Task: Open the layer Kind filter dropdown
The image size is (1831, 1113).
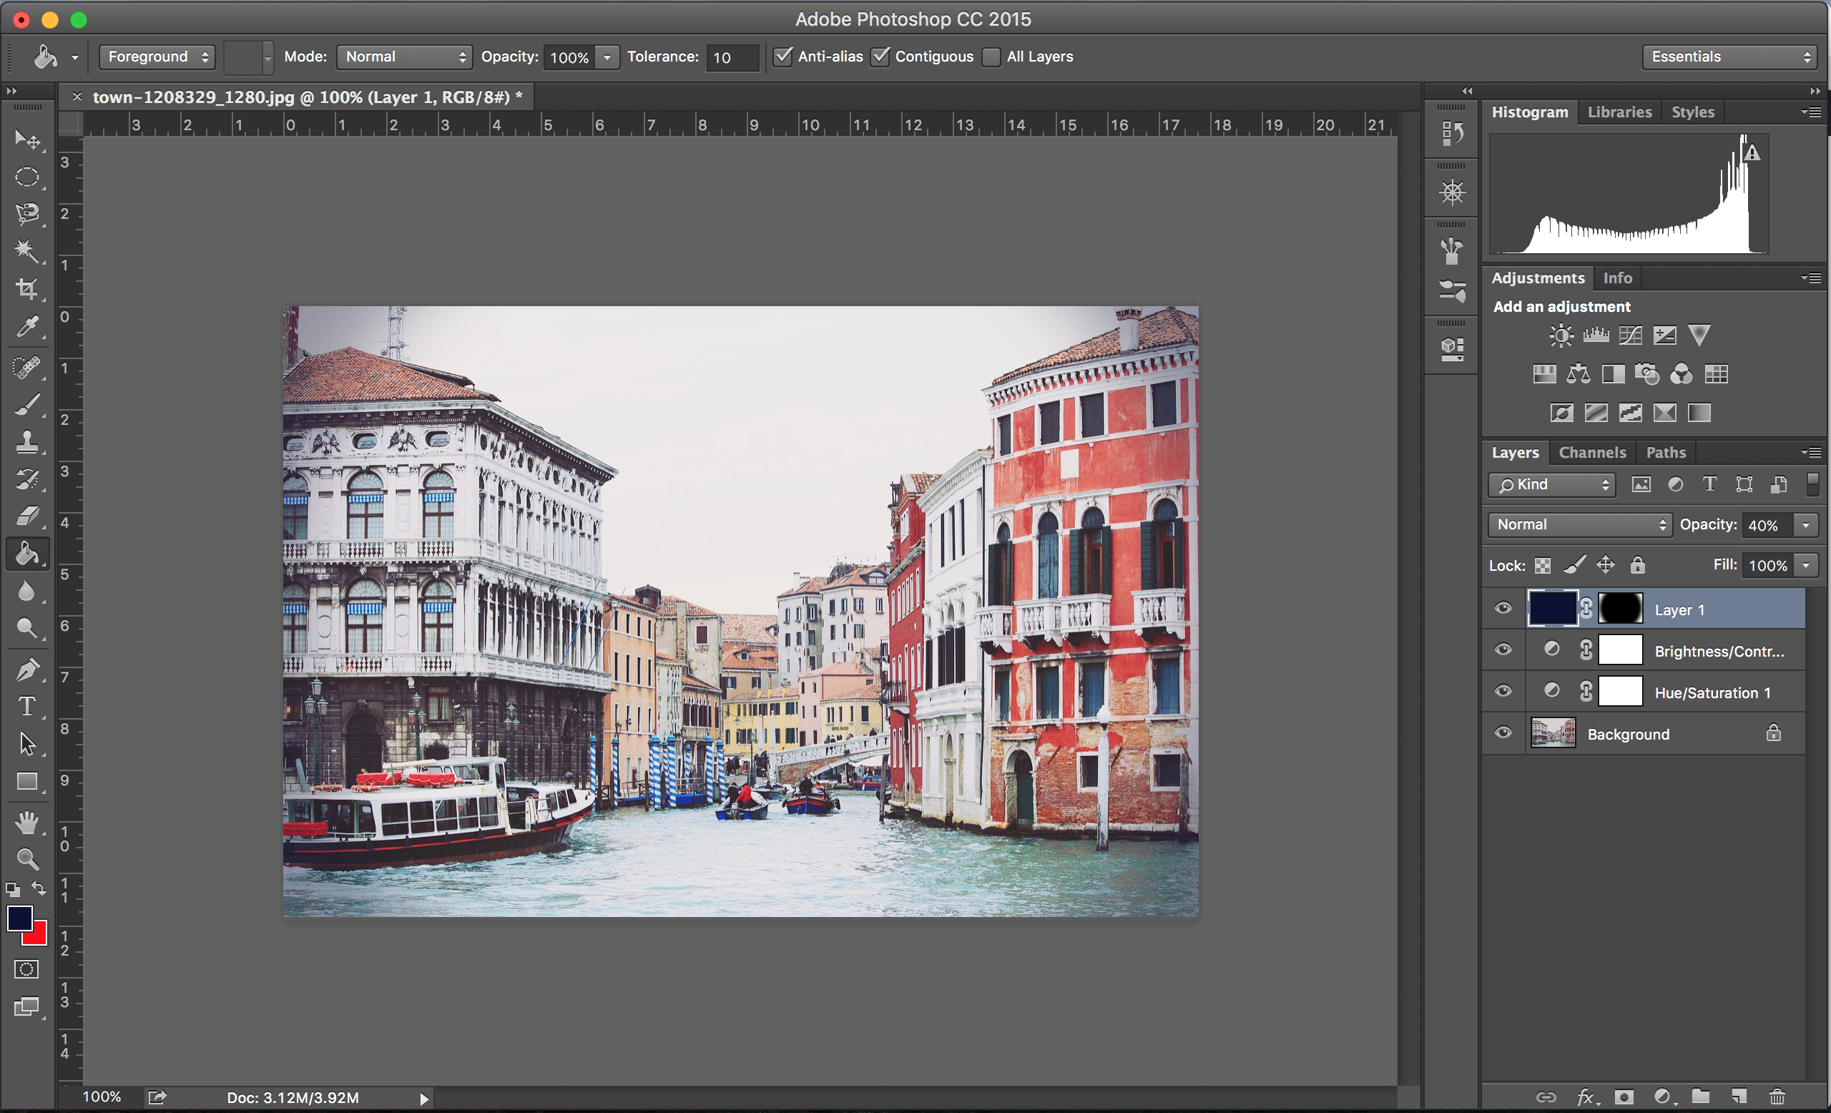Action: 1551,484
